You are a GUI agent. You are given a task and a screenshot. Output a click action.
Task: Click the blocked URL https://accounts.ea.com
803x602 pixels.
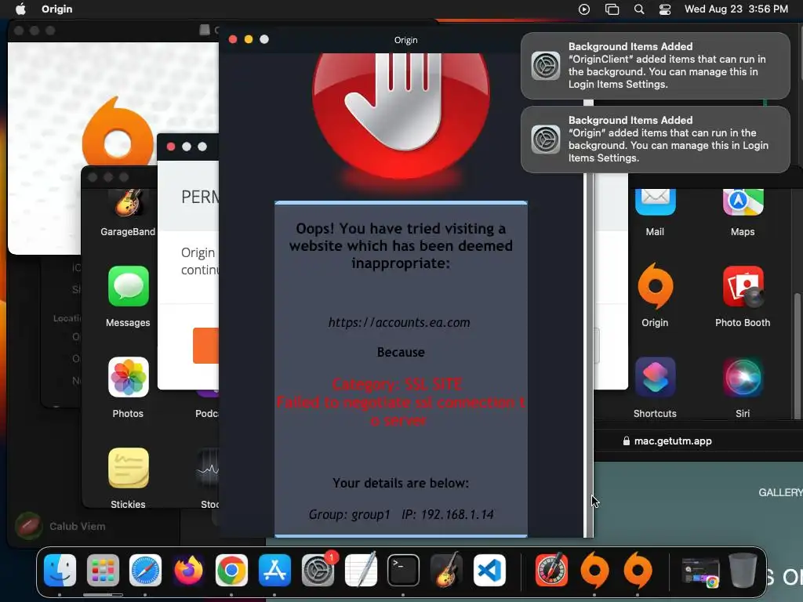(x=399, y=322)
